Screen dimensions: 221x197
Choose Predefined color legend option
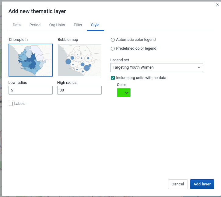(113, 48)
